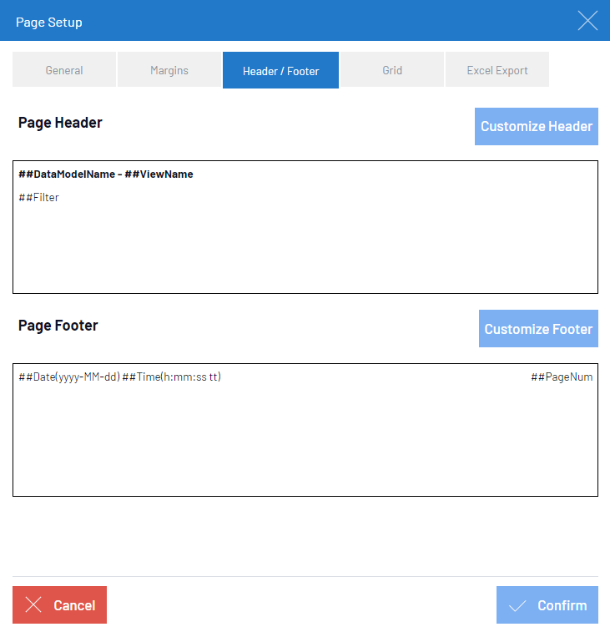
Task: Click the Page Footer section label
Action: click(x=58, y=326)
